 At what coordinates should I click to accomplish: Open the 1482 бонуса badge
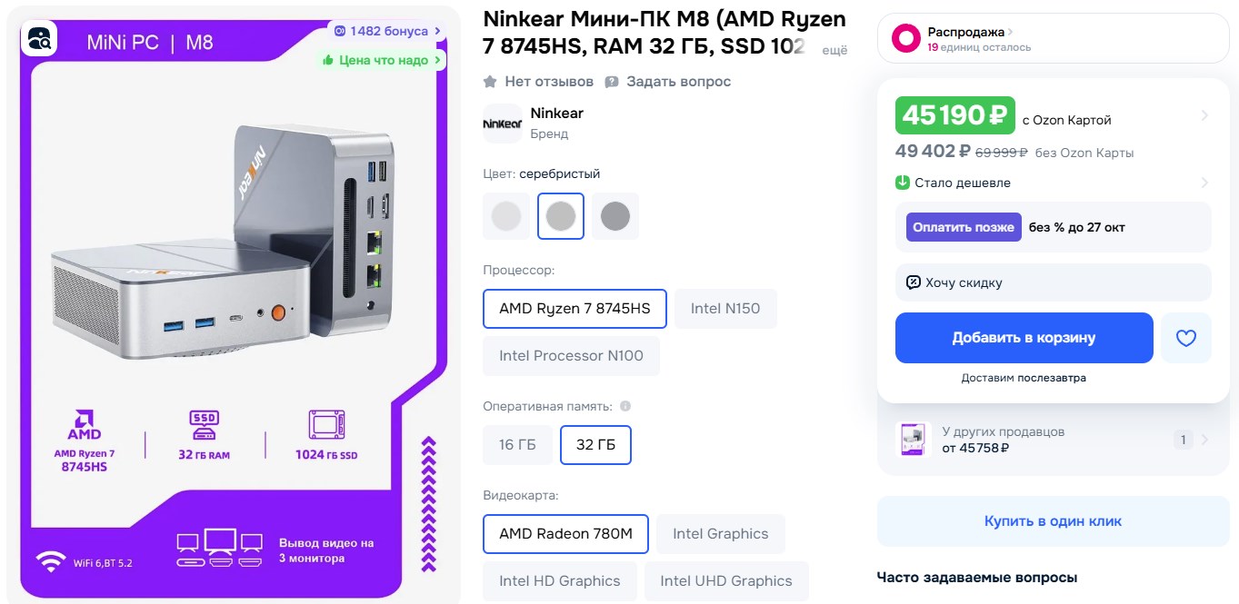[388, 31]
